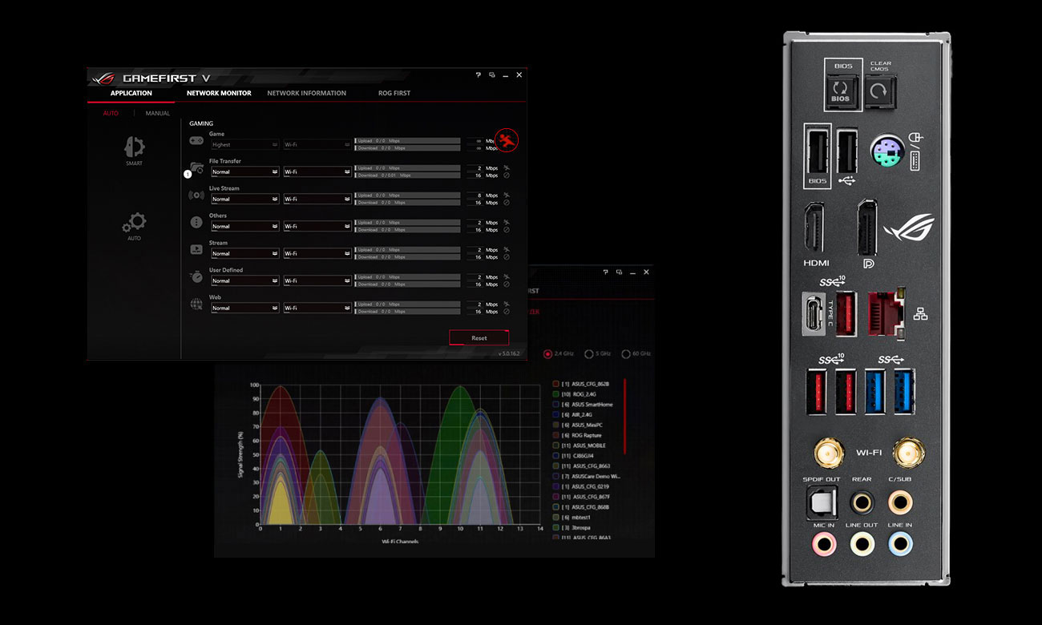Click Live Stream download bandwidth bar
Screen dimensions: 1042x625
[x=407, y=203]
